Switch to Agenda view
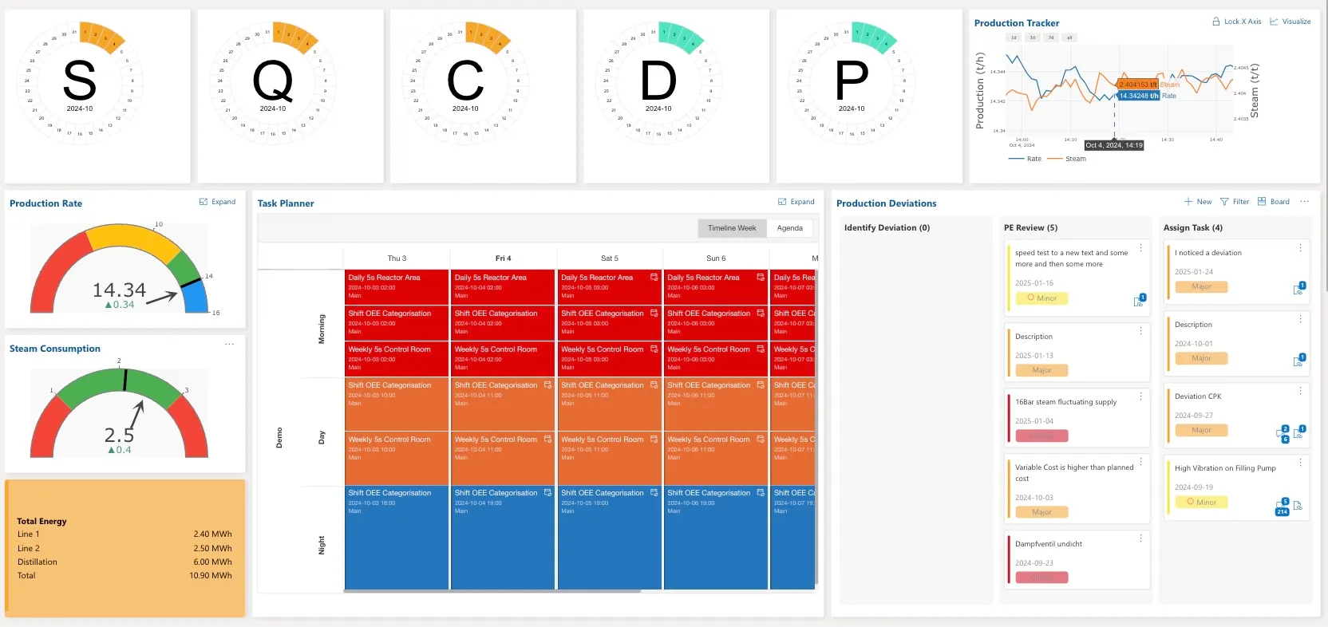This screenshot has width=1328, height=627. coord(790,228)
